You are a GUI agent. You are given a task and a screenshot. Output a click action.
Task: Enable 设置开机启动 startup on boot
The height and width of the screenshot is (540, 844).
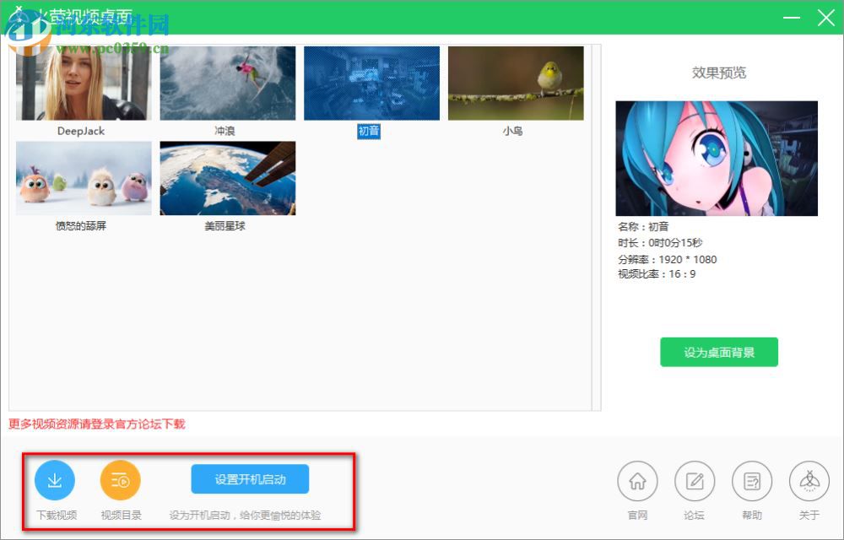(251, 478)
